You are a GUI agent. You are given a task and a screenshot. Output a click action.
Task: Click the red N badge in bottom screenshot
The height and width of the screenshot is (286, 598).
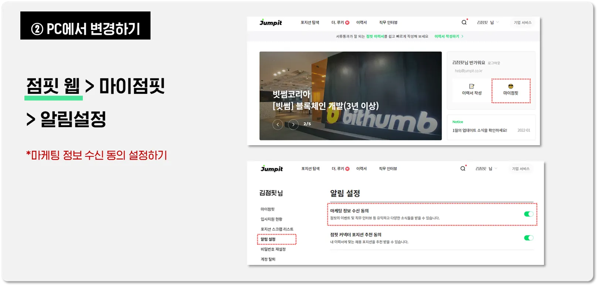tap(347, 169)
